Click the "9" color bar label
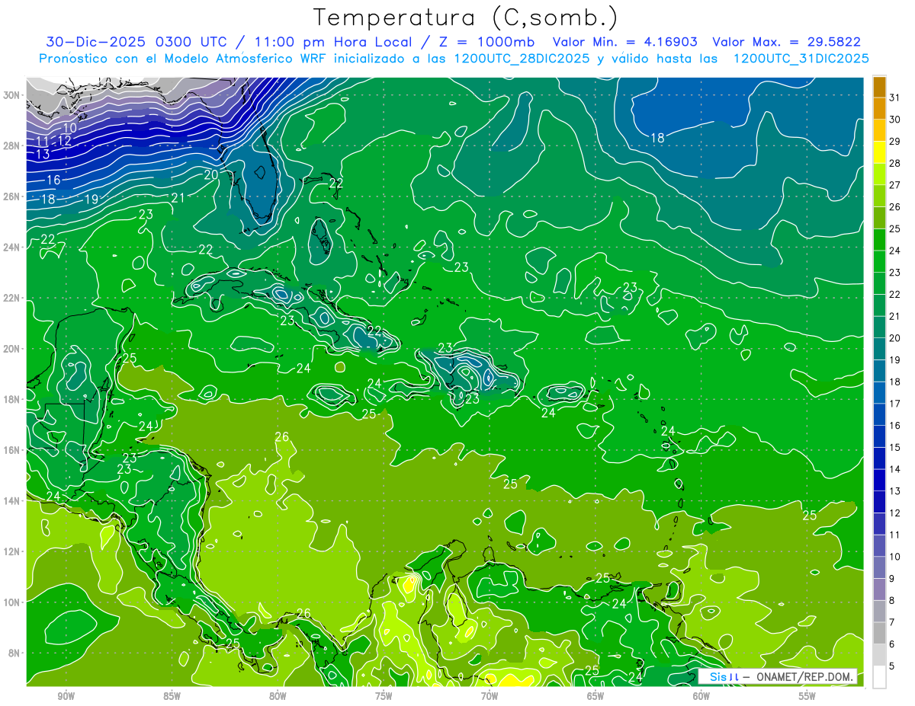915x706 pixels. tap(891, 579)
